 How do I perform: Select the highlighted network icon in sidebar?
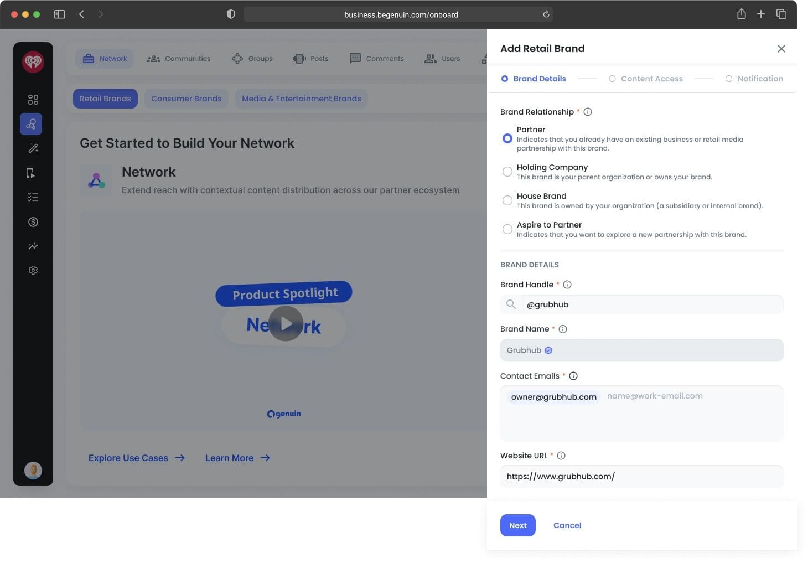coord(31,124)
